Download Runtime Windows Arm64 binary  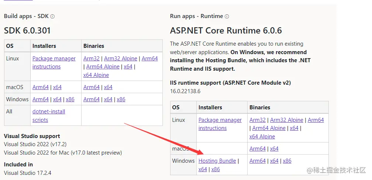click(x=258, y=161)
